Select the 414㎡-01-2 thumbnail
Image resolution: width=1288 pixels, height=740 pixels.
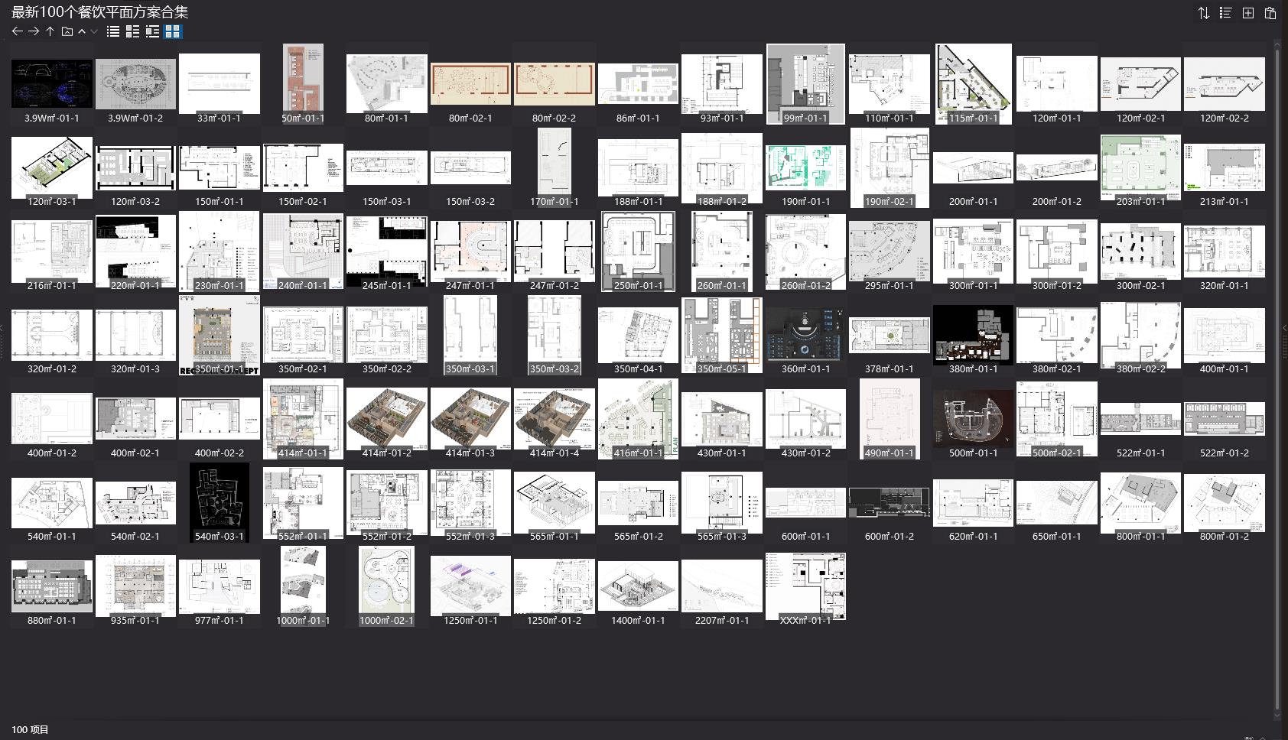pyautogui.click(x=386, y=419)
